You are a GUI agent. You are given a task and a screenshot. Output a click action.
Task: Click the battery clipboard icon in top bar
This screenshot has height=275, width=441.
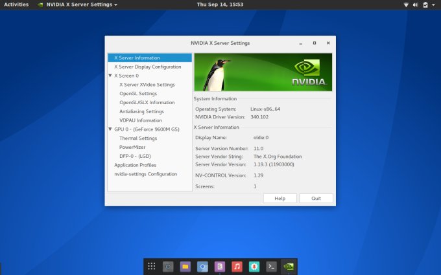[425, 5]
